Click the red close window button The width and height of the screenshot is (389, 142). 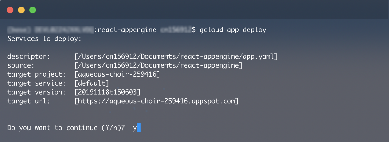pos(10,10)
